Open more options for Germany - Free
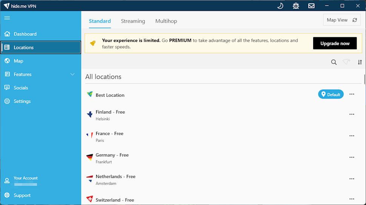This screenshot has height=205, width=366. [352, 157]
